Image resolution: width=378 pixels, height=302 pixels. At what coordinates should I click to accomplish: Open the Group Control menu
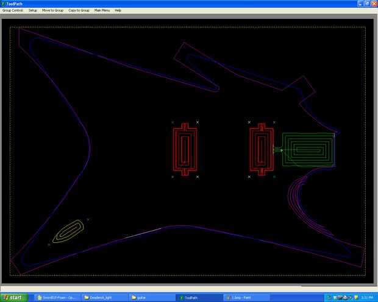[x=13, y=10]
